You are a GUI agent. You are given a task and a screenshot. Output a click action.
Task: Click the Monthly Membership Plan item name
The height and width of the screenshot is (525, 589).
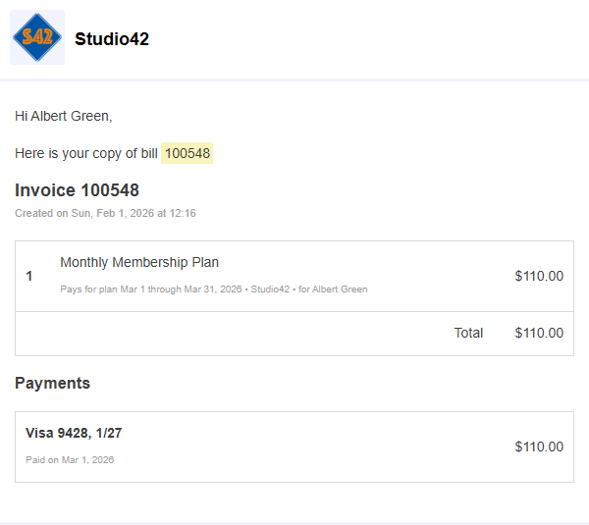(139, 262)
